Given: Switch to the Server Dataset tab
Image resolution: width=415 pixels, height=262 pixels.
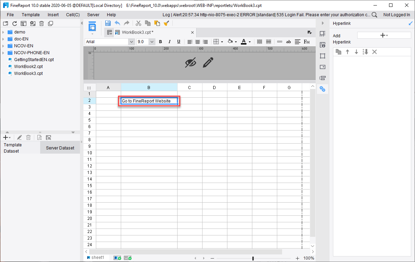Looking at the screenshot, I should click(x=60, y=147).
